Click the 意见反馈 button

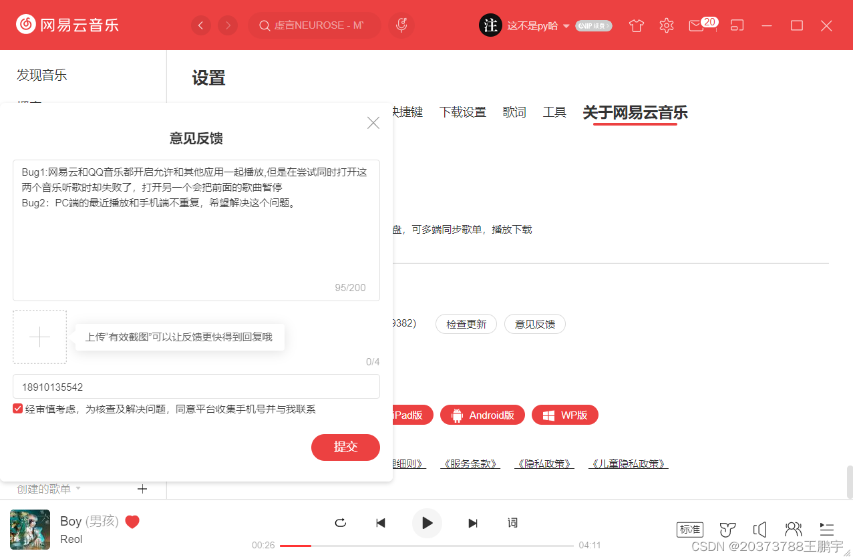tap(534, 325)
